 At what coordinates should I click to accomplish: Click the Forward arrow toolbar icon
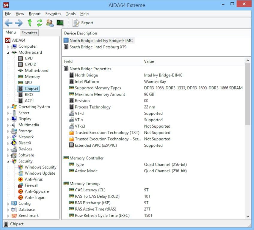pos(19,23)
